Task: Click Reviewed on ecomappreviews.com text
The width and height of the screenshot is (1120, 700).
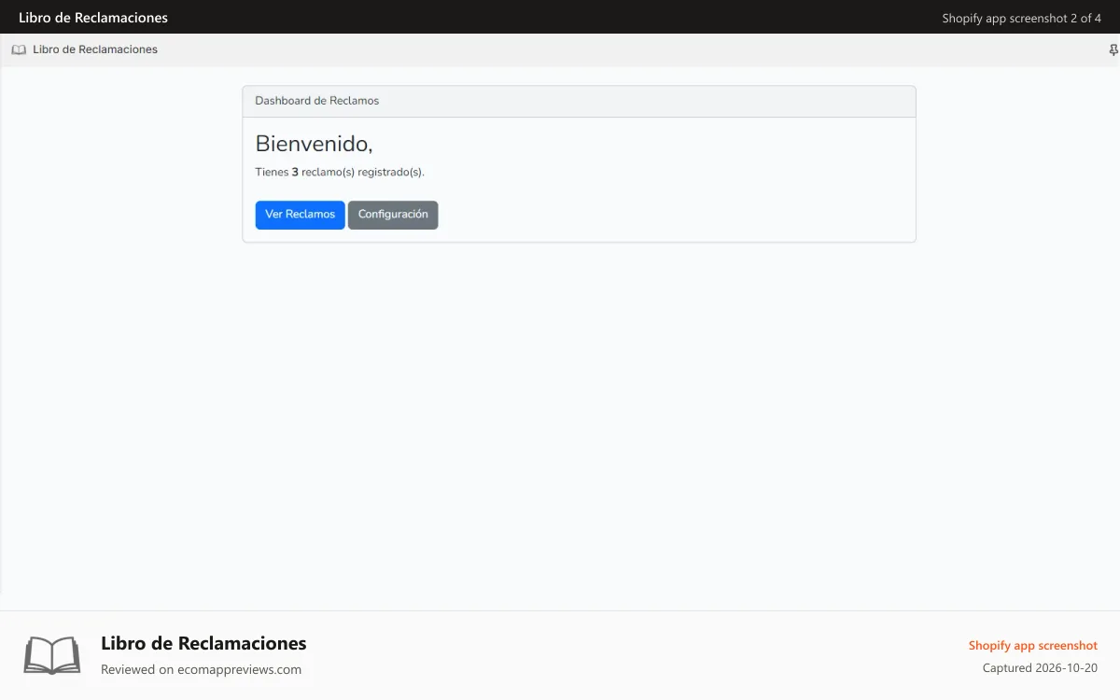Action: click(x=201, y=670)
